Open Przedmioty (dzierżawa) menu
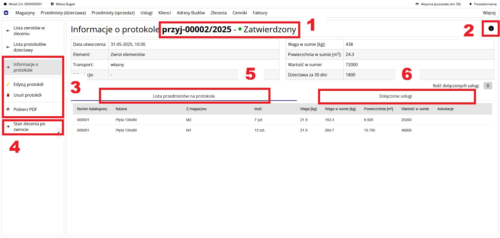This screenshot has width=500, height=238. (63, 13)
